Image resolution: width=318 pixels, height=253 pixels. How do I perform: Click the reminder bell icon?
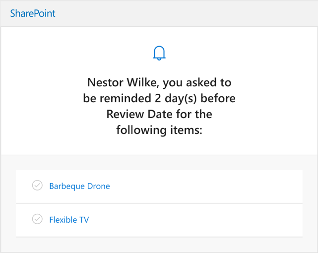[159, 53]
